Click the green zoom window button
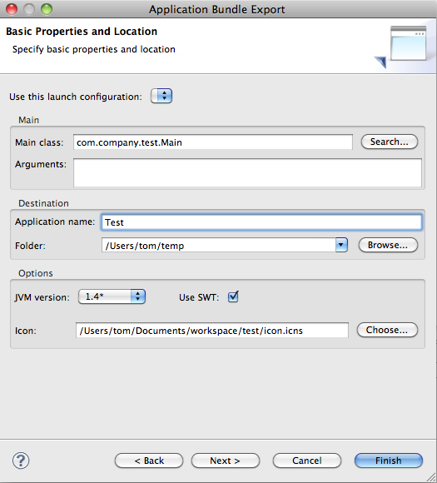This screenshot has width=437, height=483. pyautogui.click(x=47, y=9)
